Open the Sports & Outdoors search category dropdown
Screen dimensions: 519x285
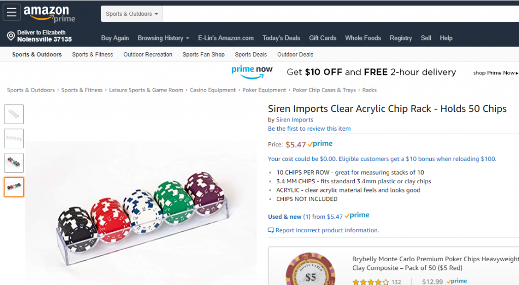click(x=131, y=14)
